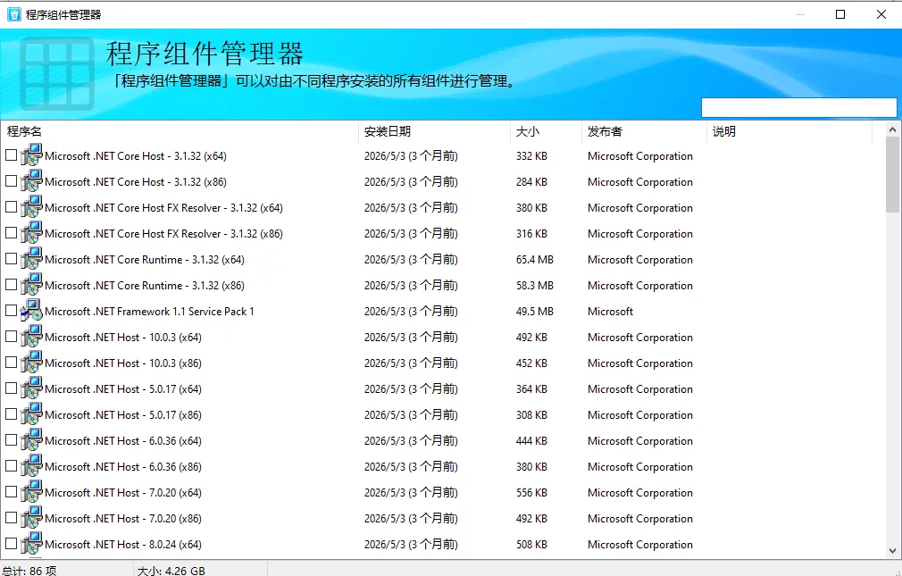Click the '大小: 4.26 GB' status bar entry

(171, 571)
